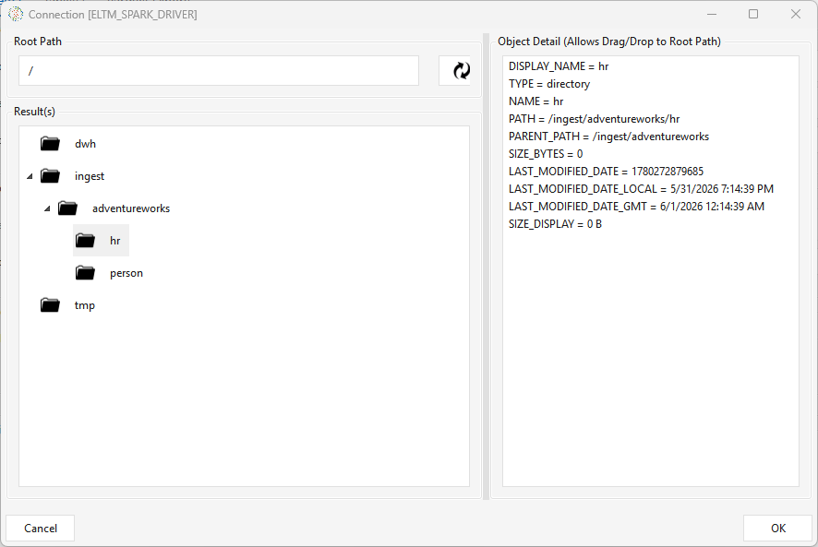Click the application icon in title bar
The width and height of the screenshot is (818, 547).
pos(16,14)
